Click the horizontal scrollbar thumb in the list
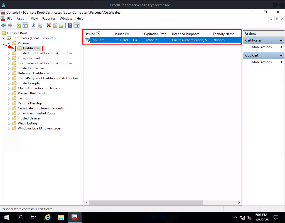Viewport: 285px width, 223px height. [146, 202]
